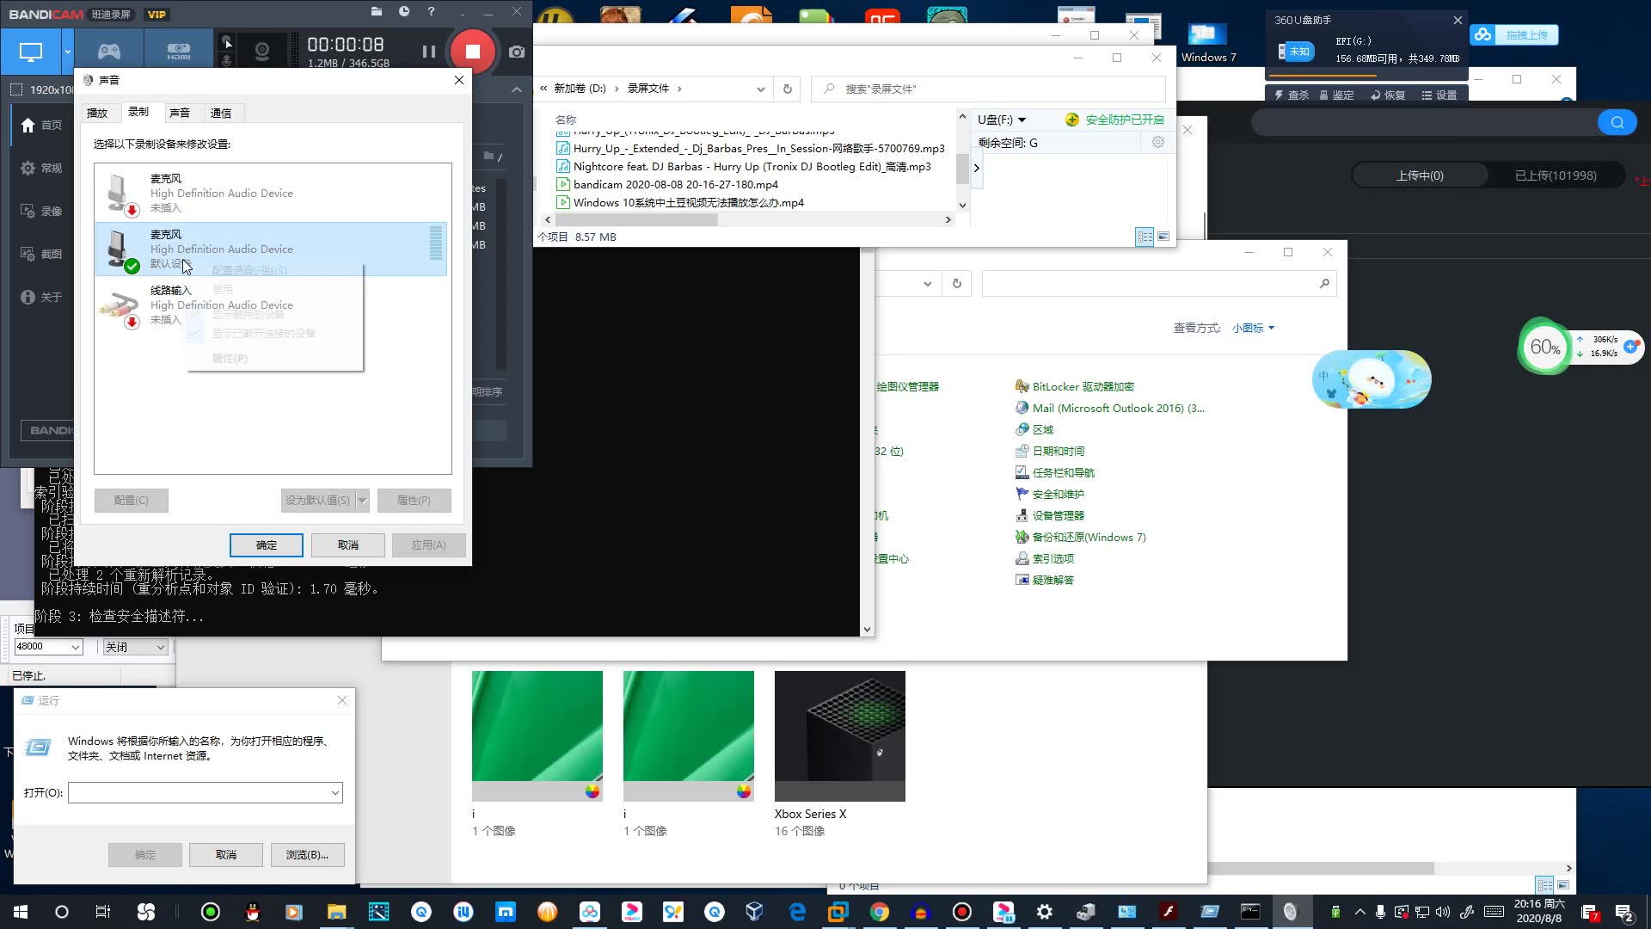Click the Windows taskbar search icon
The height and width of the screenshot is (929, 1651).
(x=63, y=911)
